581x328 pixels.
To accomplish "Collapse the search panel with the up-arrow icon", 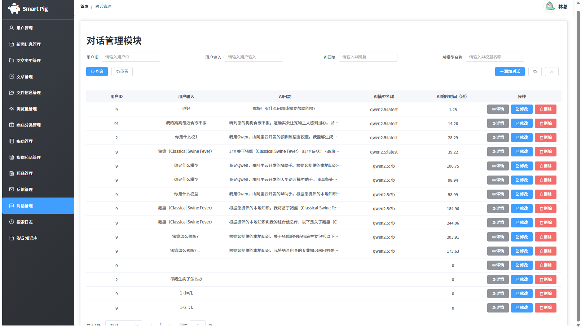I will tap(551, 71).
